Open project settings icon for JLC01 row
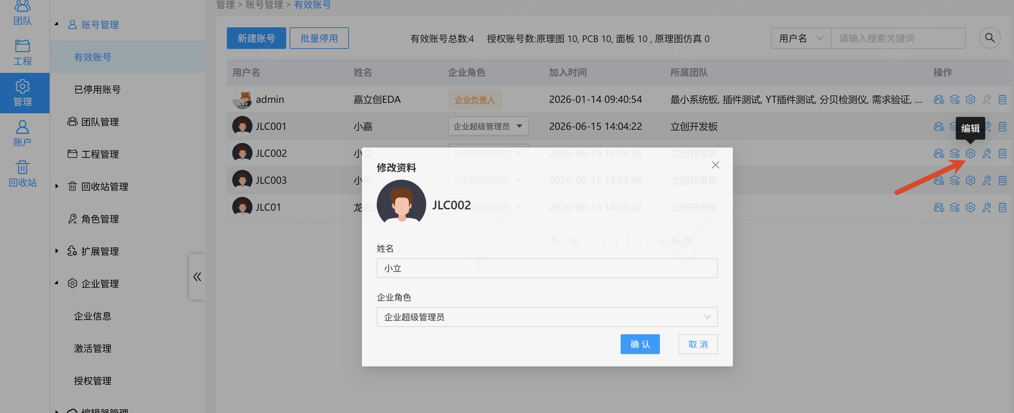The image size is (1014, 413). pos(955,207)
